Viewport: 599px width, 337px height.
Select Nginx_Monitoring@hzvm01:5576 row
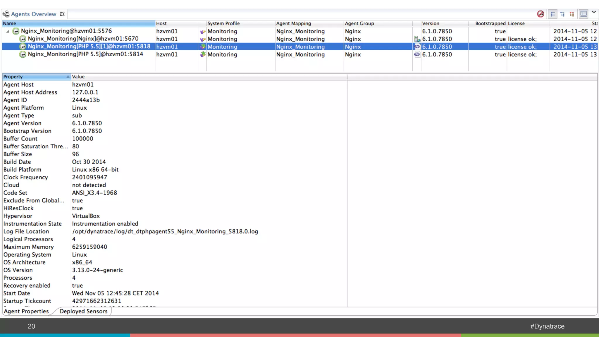tap(300, 31)
